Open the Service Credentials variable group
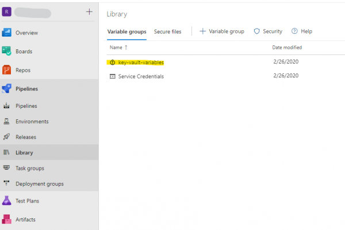The image size is (345, 230). (x=141, y=76)
